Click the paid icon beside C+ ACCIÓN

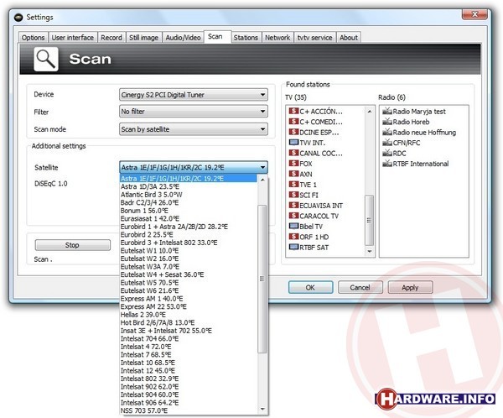(x=293, y=111)
